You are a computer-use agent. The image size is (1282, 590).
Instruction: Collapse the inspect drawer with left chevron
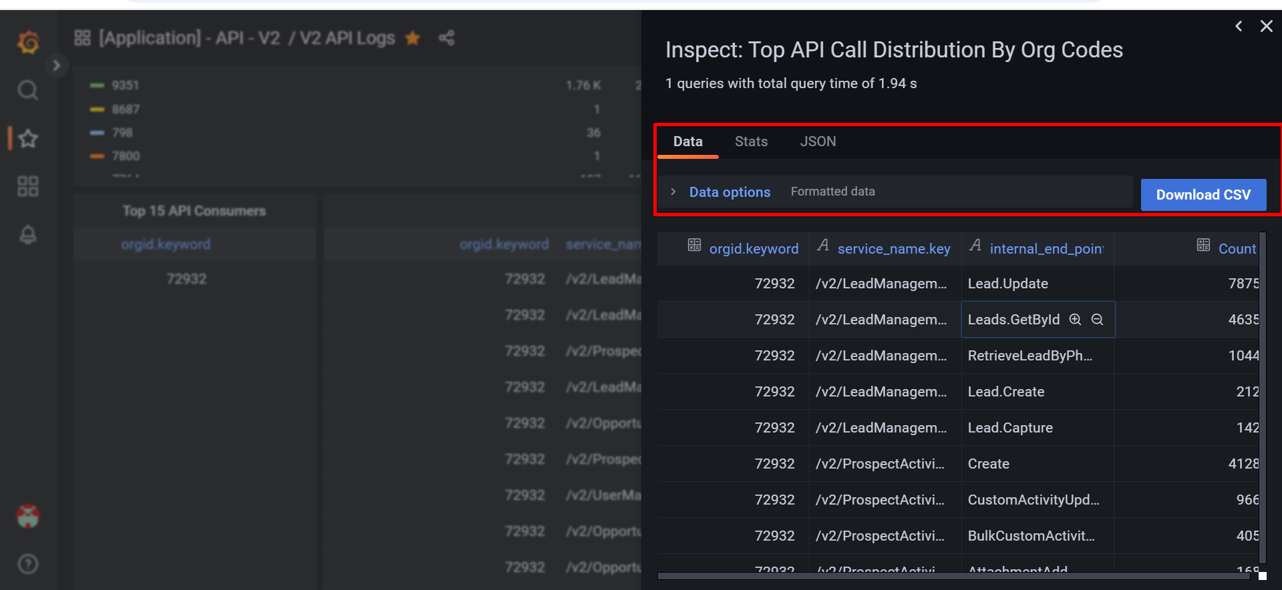click(1239, 27)
